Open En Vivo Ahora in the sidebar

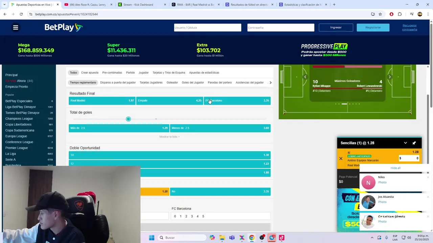coord(19,81)
